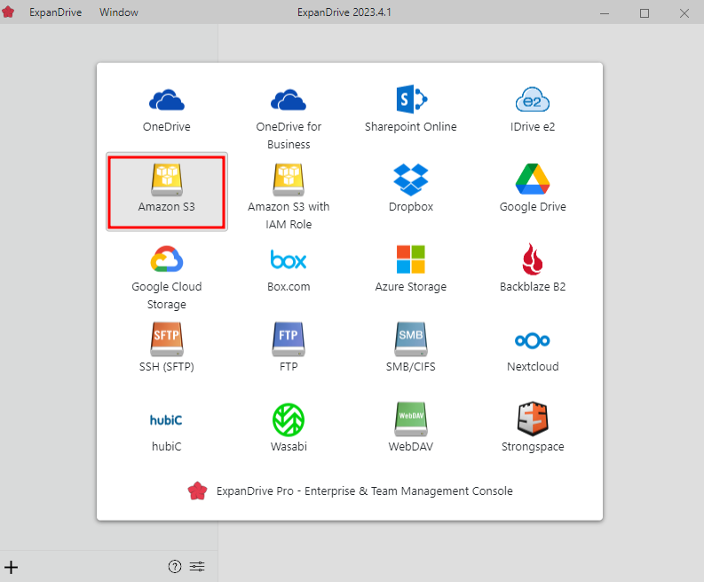Select the SSH (SFTP) drive icon
The image size is (704, 582).
[167, 339]
